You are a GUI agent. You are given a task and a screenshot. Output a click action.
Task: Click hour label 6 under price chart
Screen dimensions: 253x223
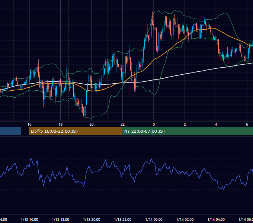click(247, 125)
